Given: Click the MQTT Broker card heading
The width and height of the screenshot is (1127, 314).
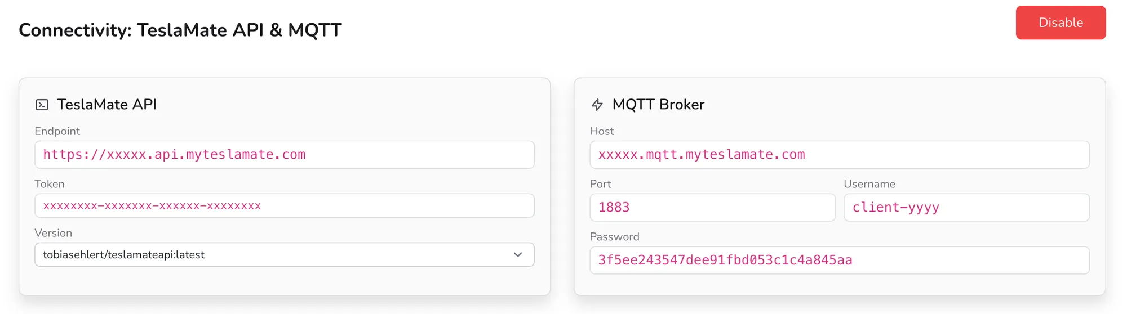Looking at the screenshot, I should (x=658, y=105).
